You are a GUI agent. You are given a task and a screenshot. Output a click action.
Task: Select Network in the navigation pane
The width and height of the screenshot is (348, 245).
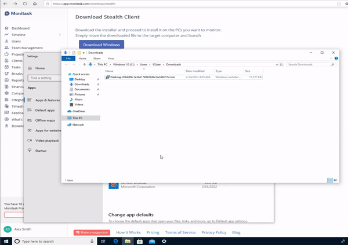tap(78, 125)
